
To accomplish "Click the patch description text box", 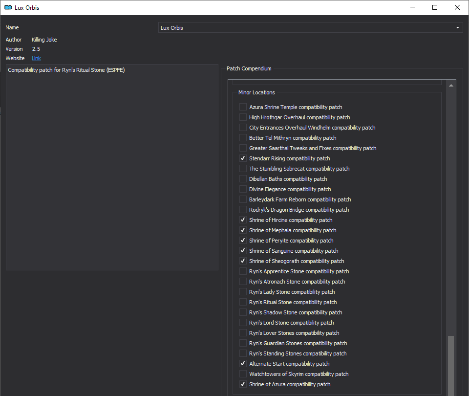I will (x=112, y=167).
